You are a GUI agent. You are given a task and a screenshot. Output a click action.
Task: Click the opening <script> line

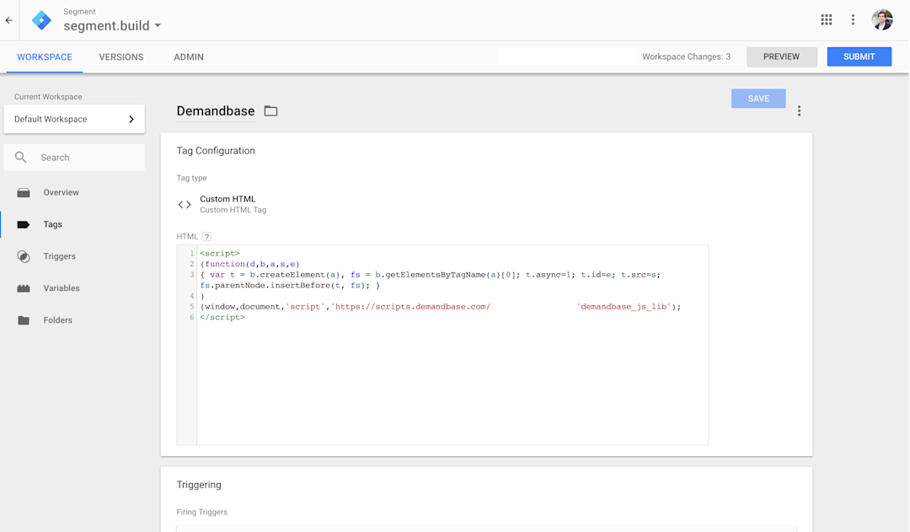click(220, 254)
